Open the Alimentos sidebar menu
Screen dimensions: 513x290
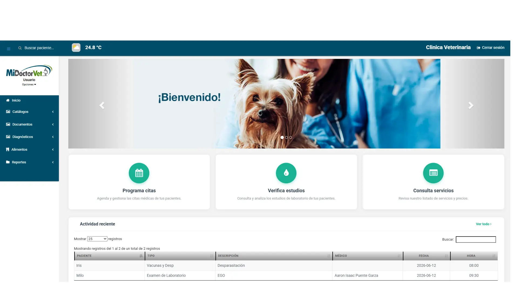[29, 149]
